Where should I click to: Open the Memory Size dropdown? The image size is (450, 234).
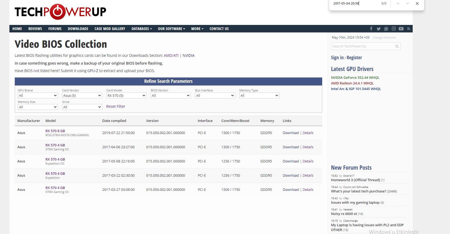tap(38, 107)
